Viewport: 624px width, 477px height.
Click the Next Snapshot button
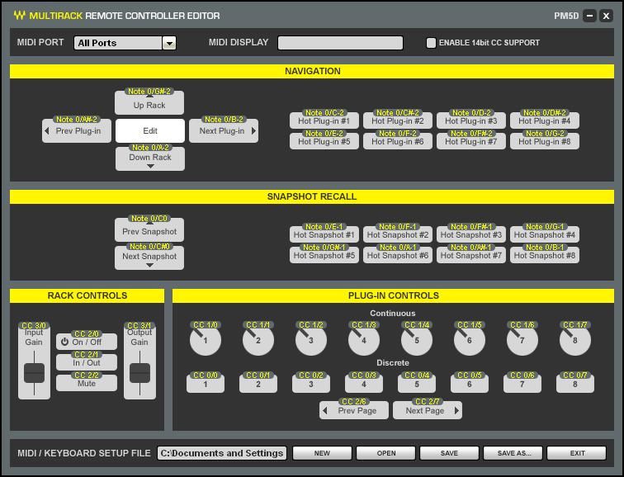point(149,257)
